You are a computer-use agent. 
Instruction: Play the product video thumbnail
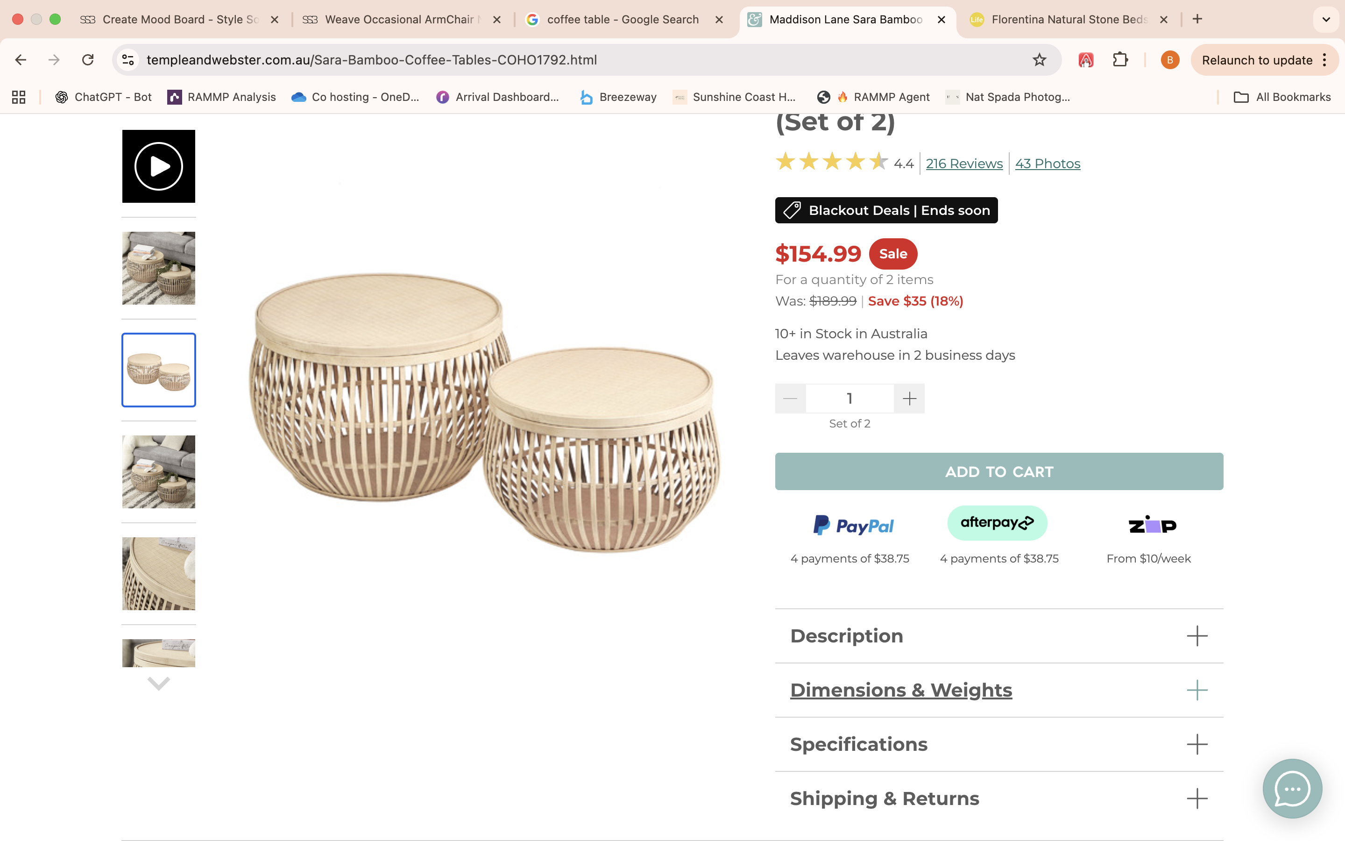point(158,166)
